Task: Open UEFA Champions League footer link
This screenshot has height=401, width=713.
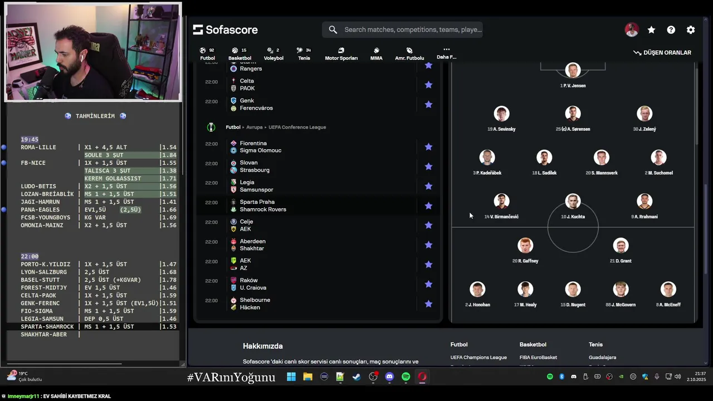Action: point(478,358)
